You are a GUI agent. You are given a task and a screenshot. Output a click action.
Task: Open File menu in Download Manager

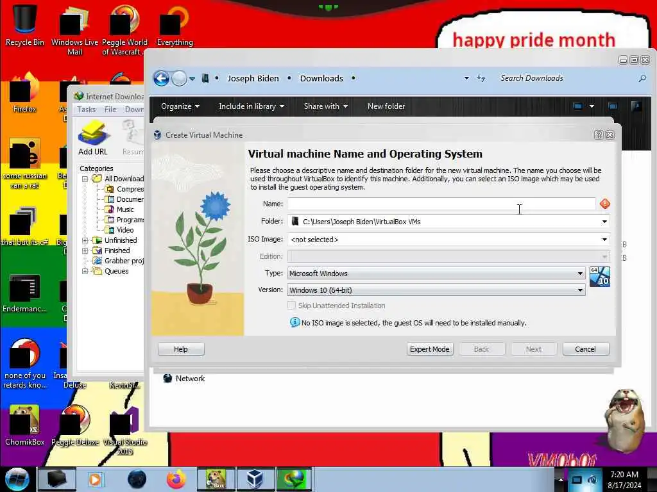pyautogui.click(x=110, y=109)
